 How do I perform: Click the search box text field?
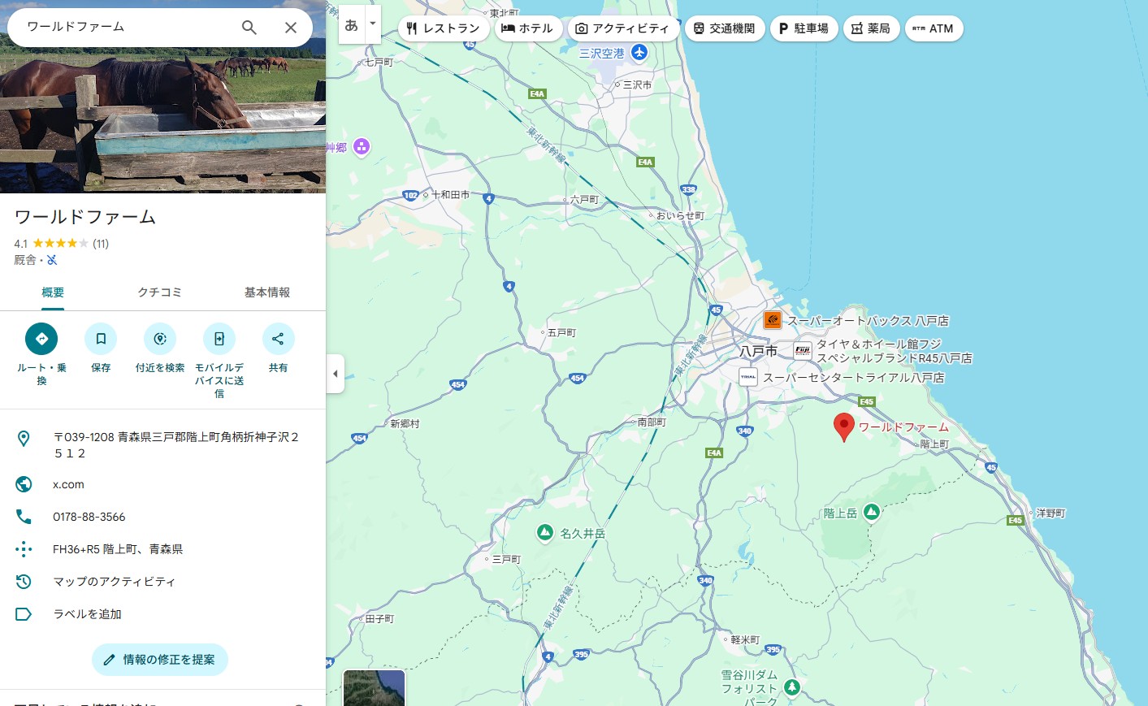(122, 27)
